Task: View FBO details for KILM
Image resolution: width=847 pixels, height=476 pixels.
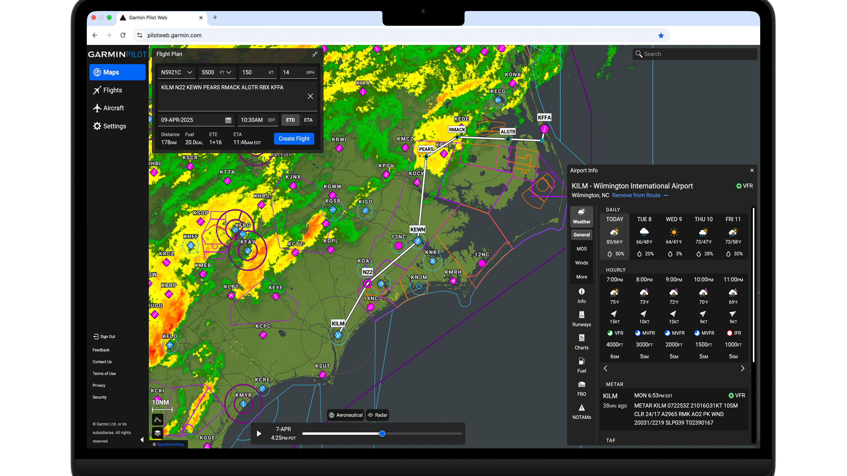Action: click(581, 389)
